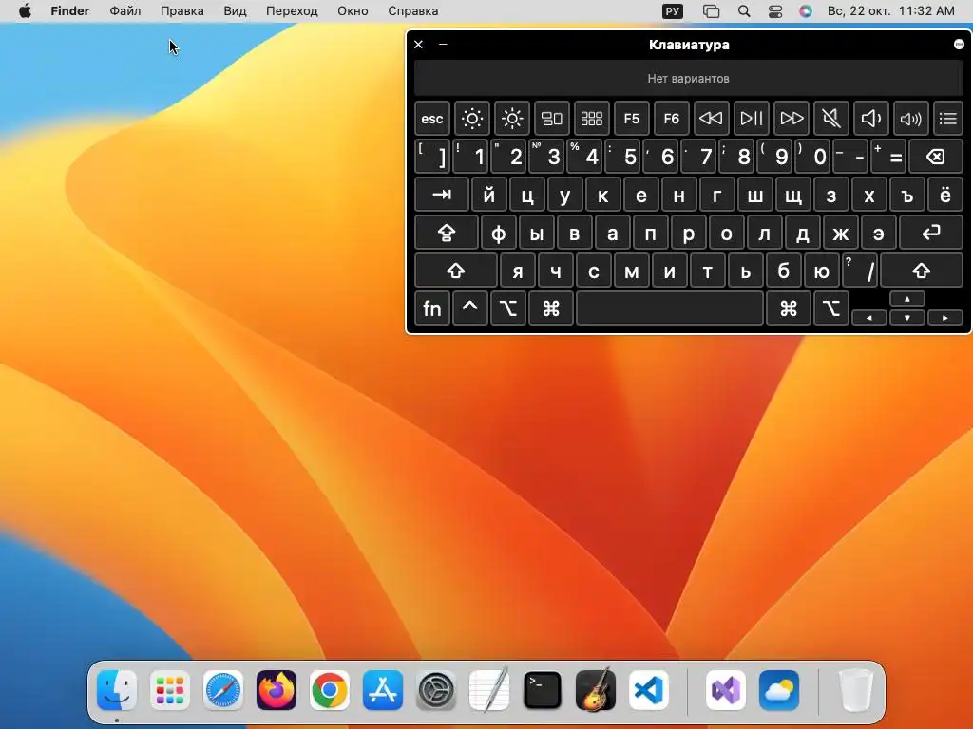Tap the Tab key arrow

point(442,195)
